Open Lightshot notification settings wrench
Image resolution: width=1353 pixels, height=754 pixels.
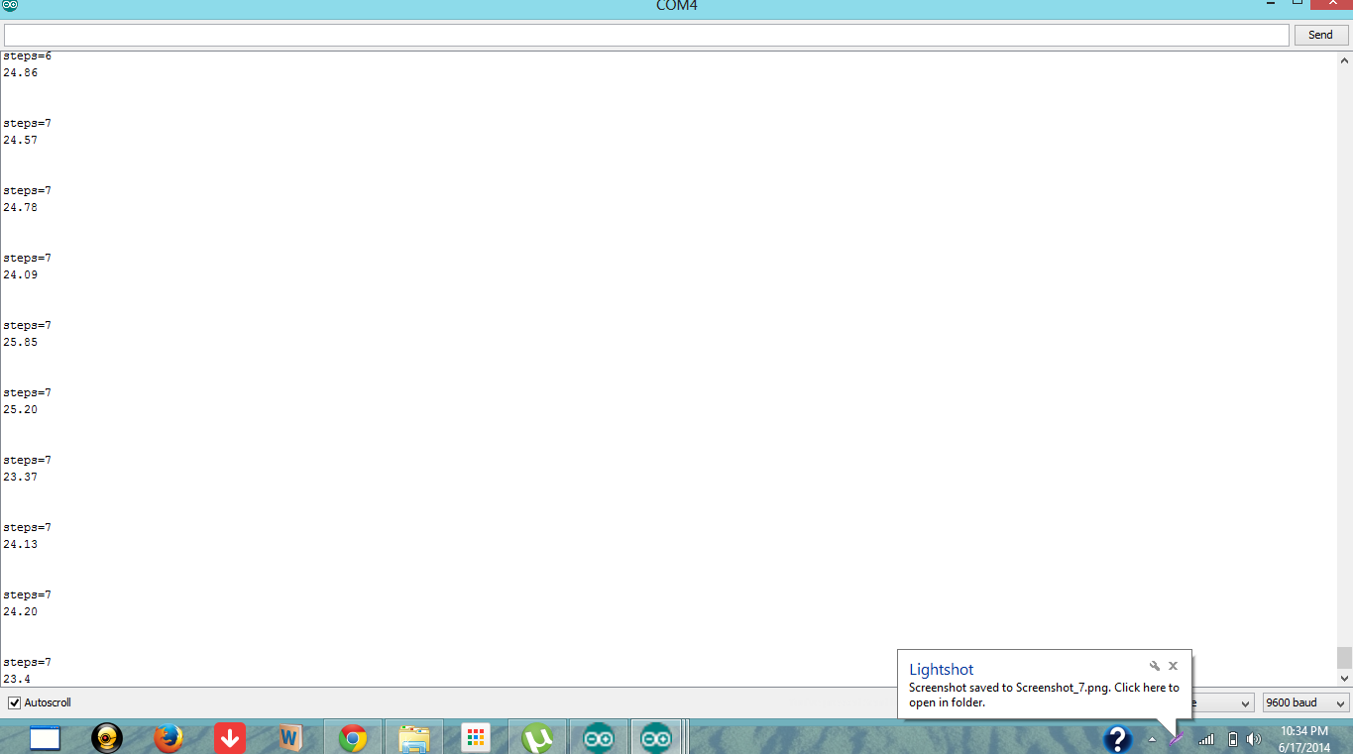tap(1155, 666)
